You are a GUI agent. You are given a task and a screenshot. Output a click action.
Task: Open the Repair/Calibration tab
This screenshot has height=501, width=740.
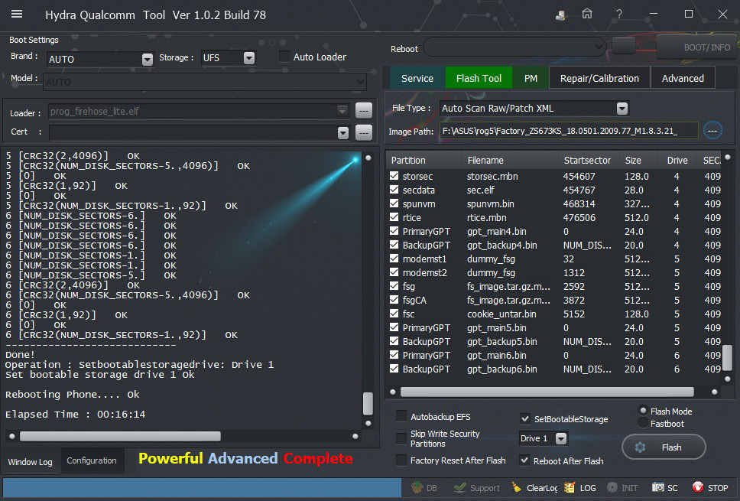tap(599, 78)
